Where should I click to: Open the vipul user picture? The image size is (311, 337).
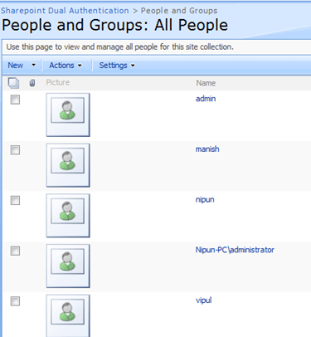68,315
